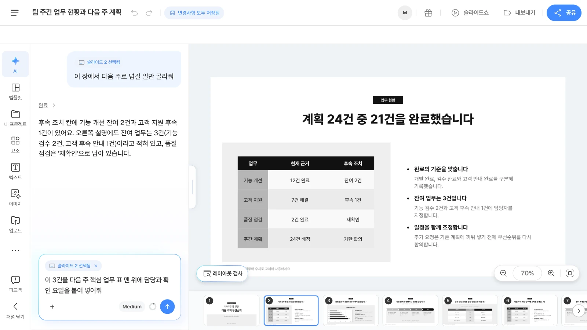Screen dimensions: 587x330
Task: Click the 기한 합의 table cell
Action: click(353, 239)
